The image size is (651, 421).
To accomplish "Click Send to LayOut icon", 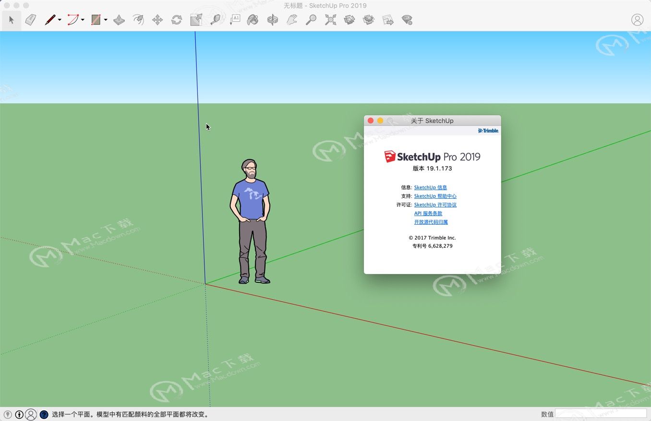I will (388, 20).
